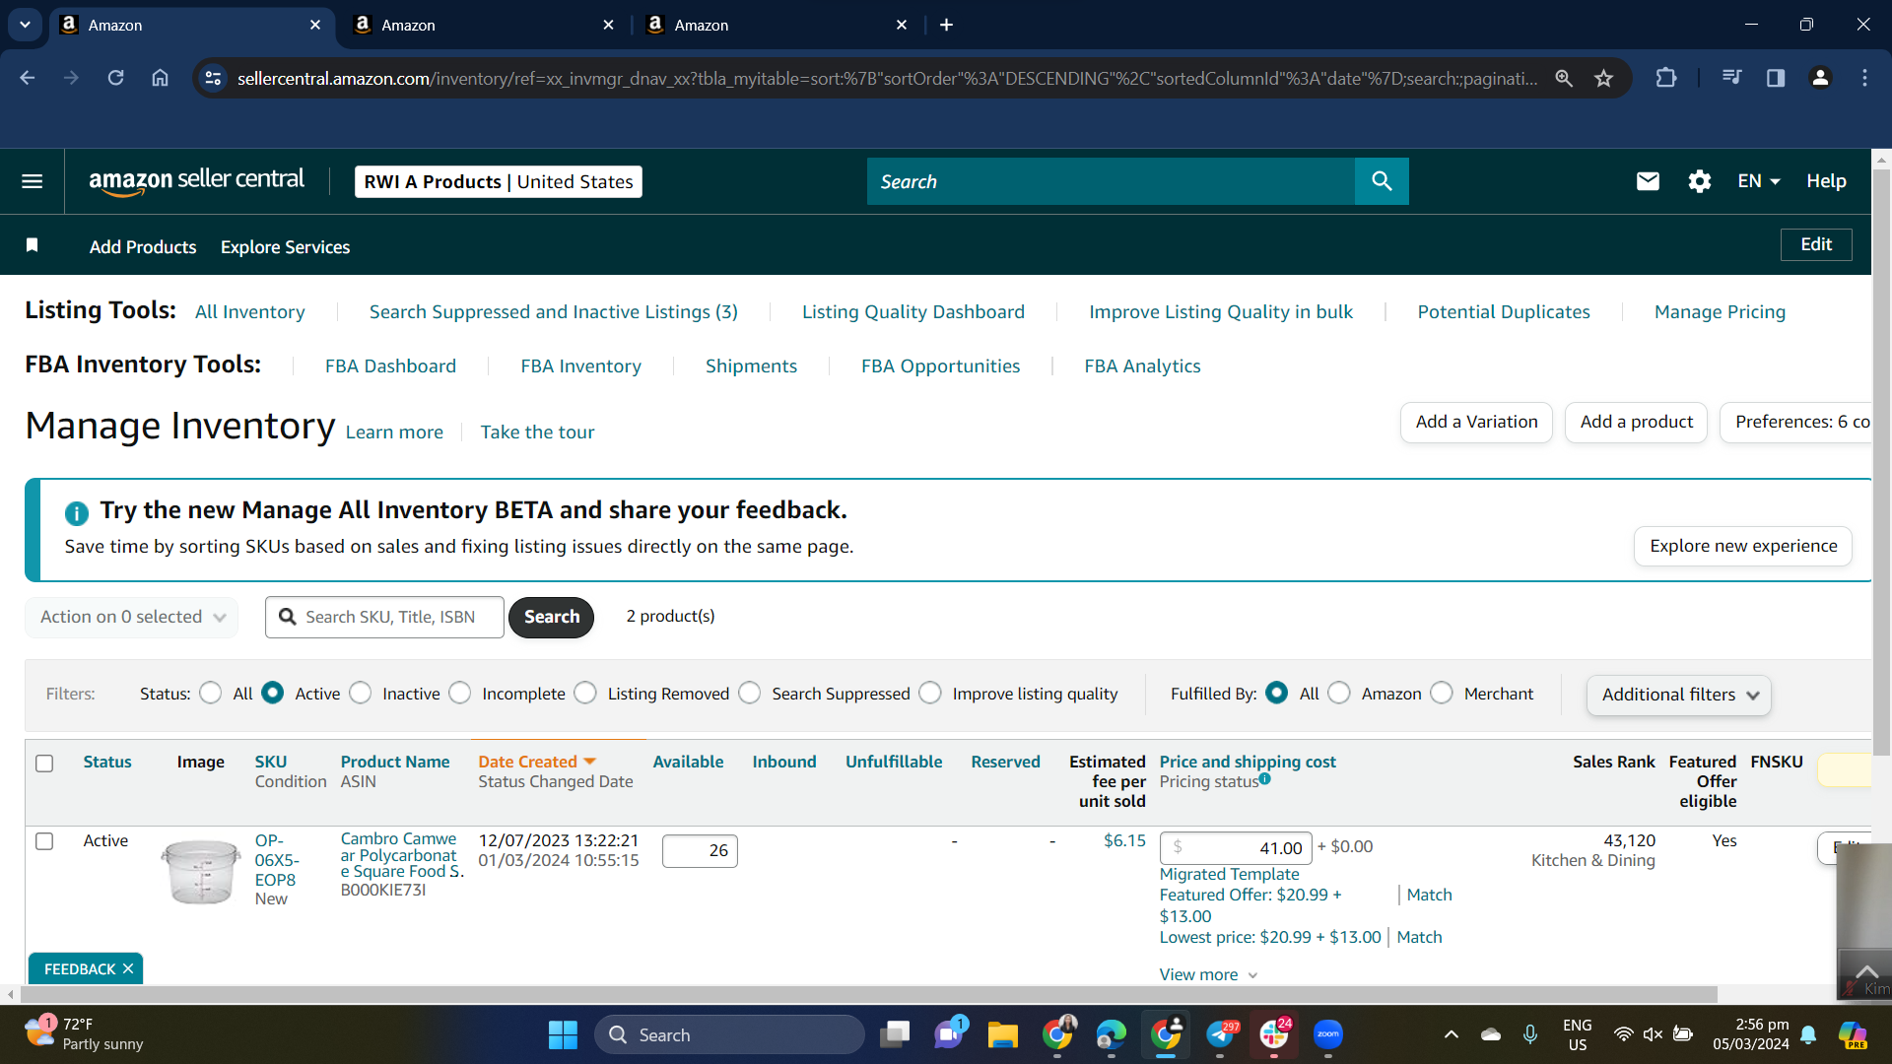Go back with the browser back arrow
The image size is (1892, 1064).
(x=28, y=78)
